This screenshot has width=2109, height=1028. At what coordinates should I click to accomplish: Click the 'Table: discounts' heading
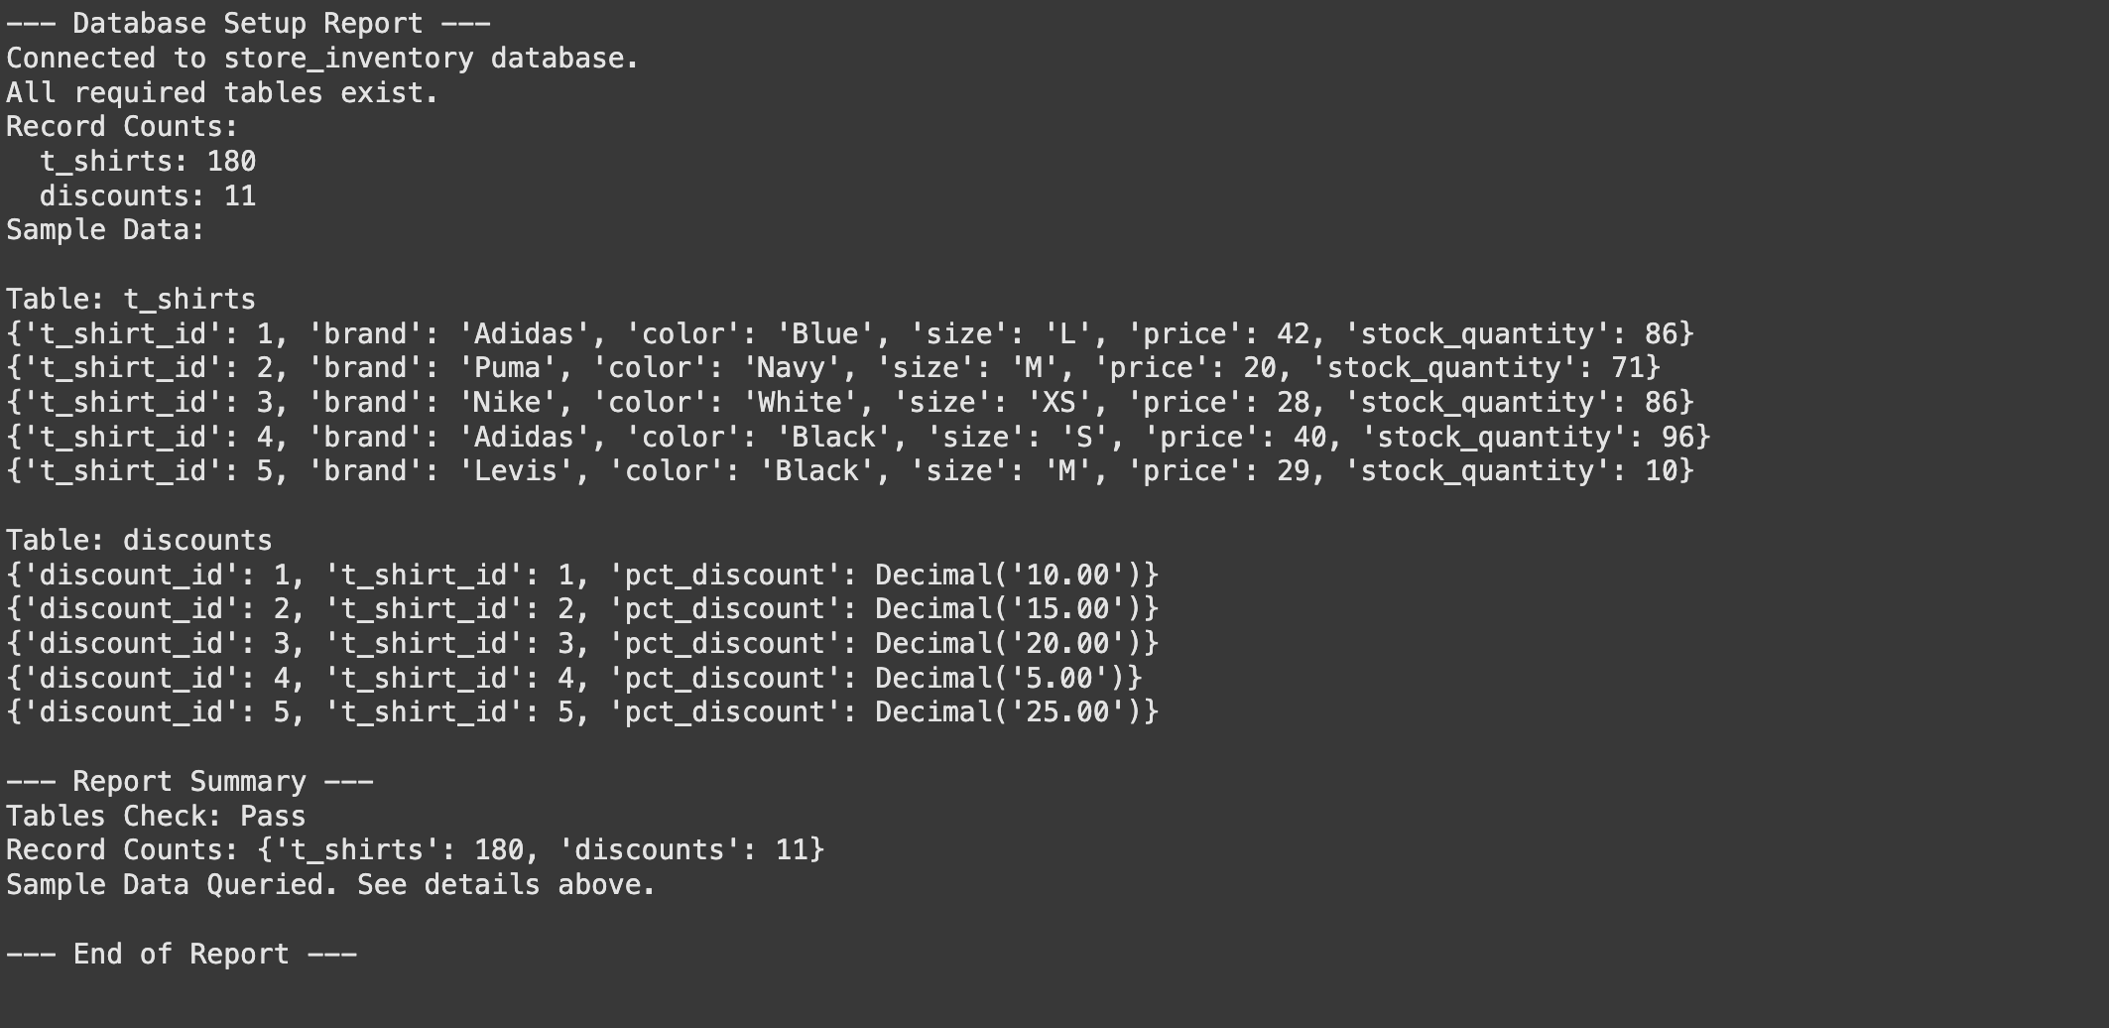[139, 541]
